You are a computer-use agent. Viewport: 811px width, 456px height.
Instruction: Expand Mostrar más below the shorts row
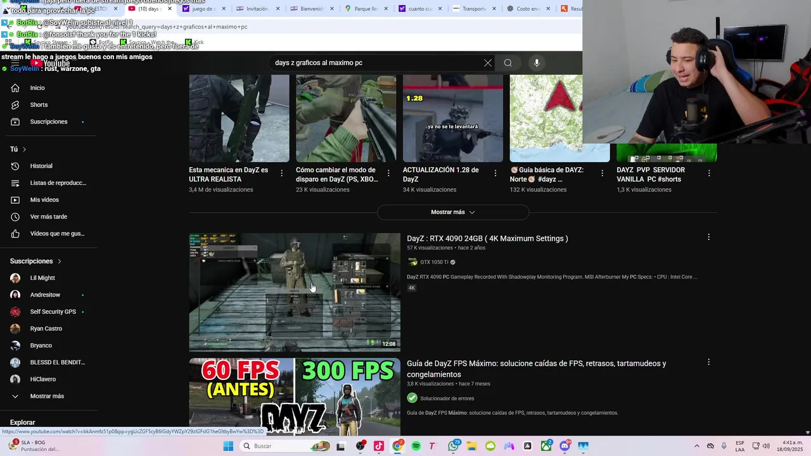click(x=452, y=212)
